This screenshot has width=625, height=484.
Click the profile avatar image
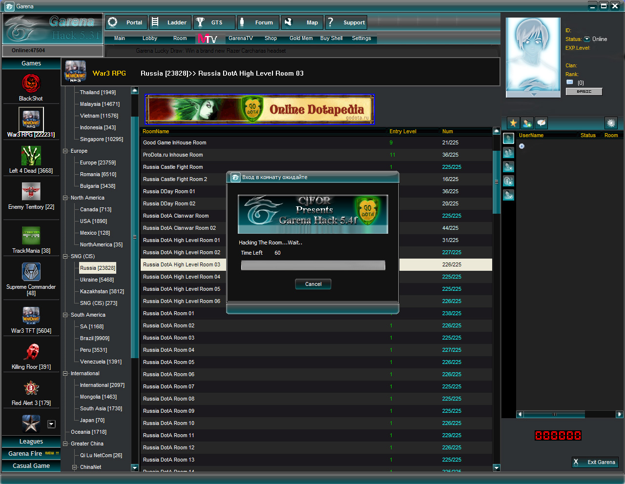pyautogui.click(x=533, y=54)
